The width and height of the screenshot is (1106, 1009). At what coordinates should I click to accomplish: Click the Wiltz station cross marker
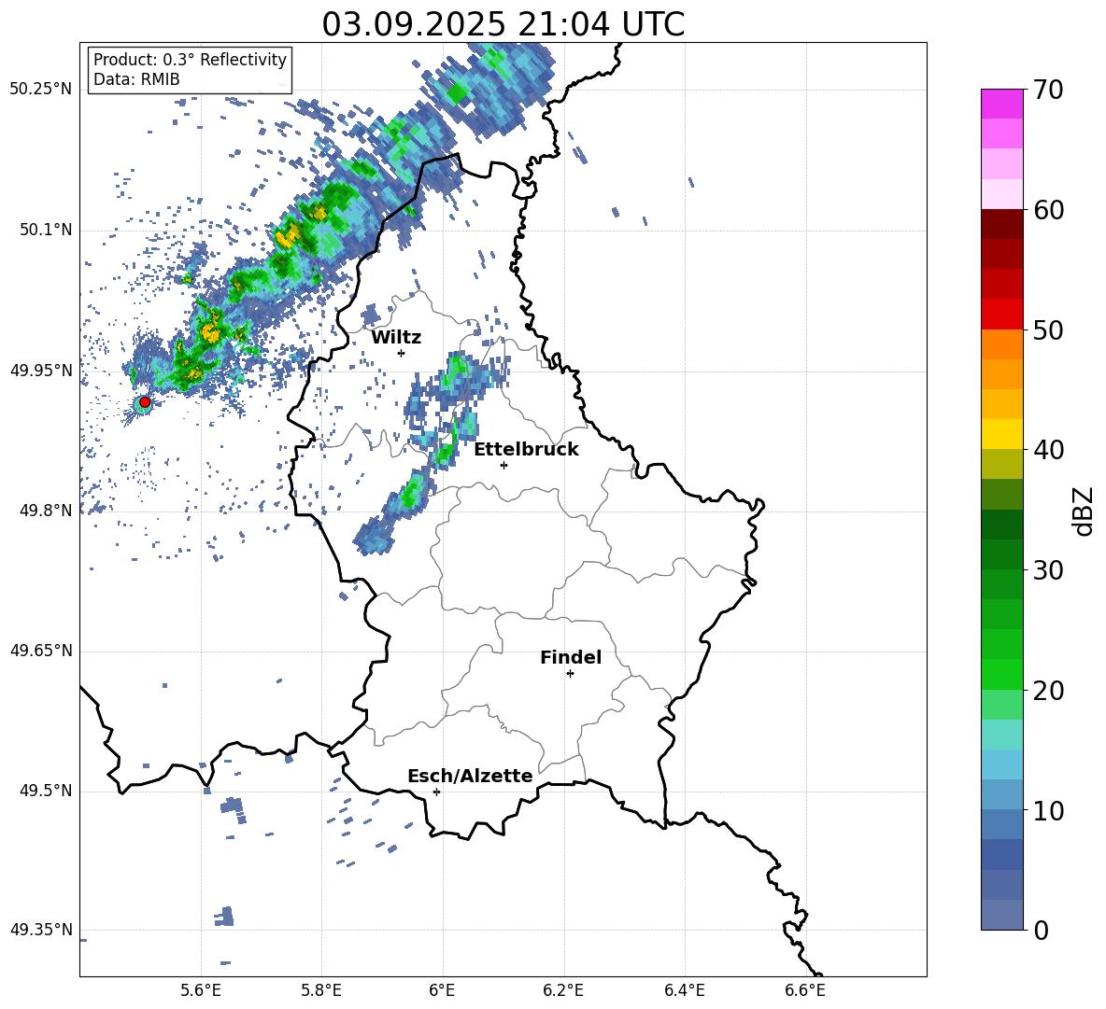401,353
